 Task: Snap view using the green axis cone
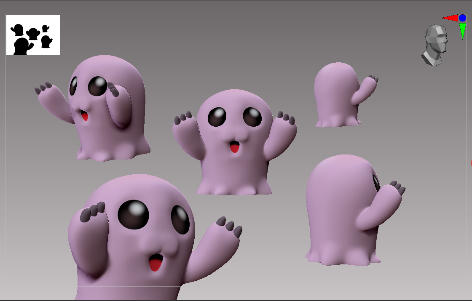[463, 31]
